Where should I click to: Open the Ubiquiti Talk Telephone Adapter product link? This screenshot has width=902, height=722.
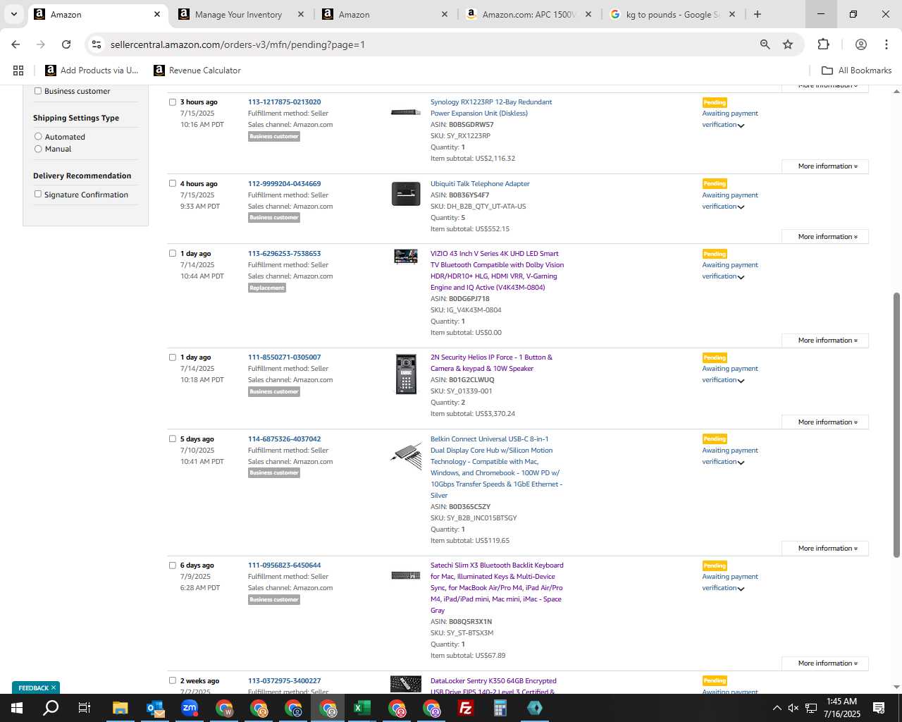tap(480, 183)
